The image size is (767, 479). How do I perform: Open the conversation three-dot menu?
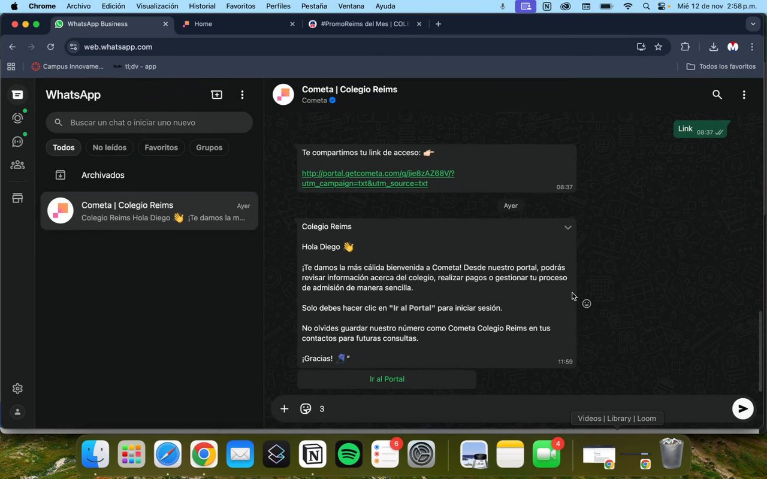tap(744, 95)
